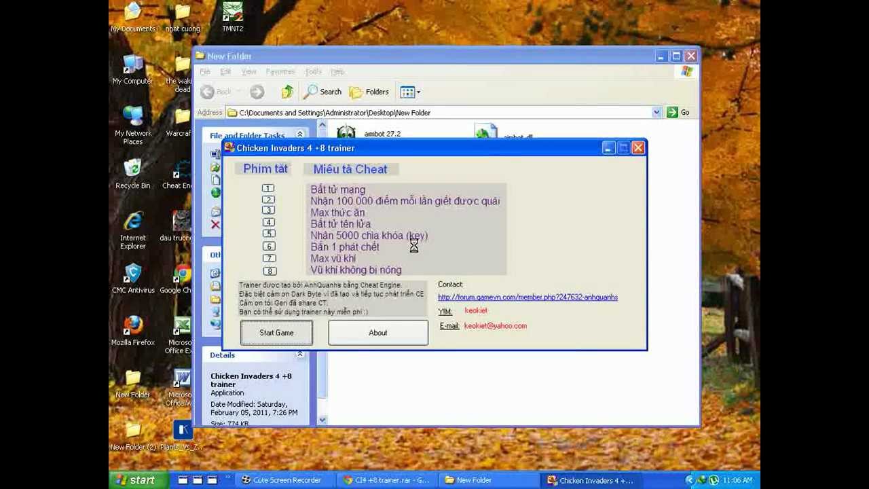Select the Plants_Vs_Z desktop icon
The image size is (869, 489).
click(x=182, y=436)
